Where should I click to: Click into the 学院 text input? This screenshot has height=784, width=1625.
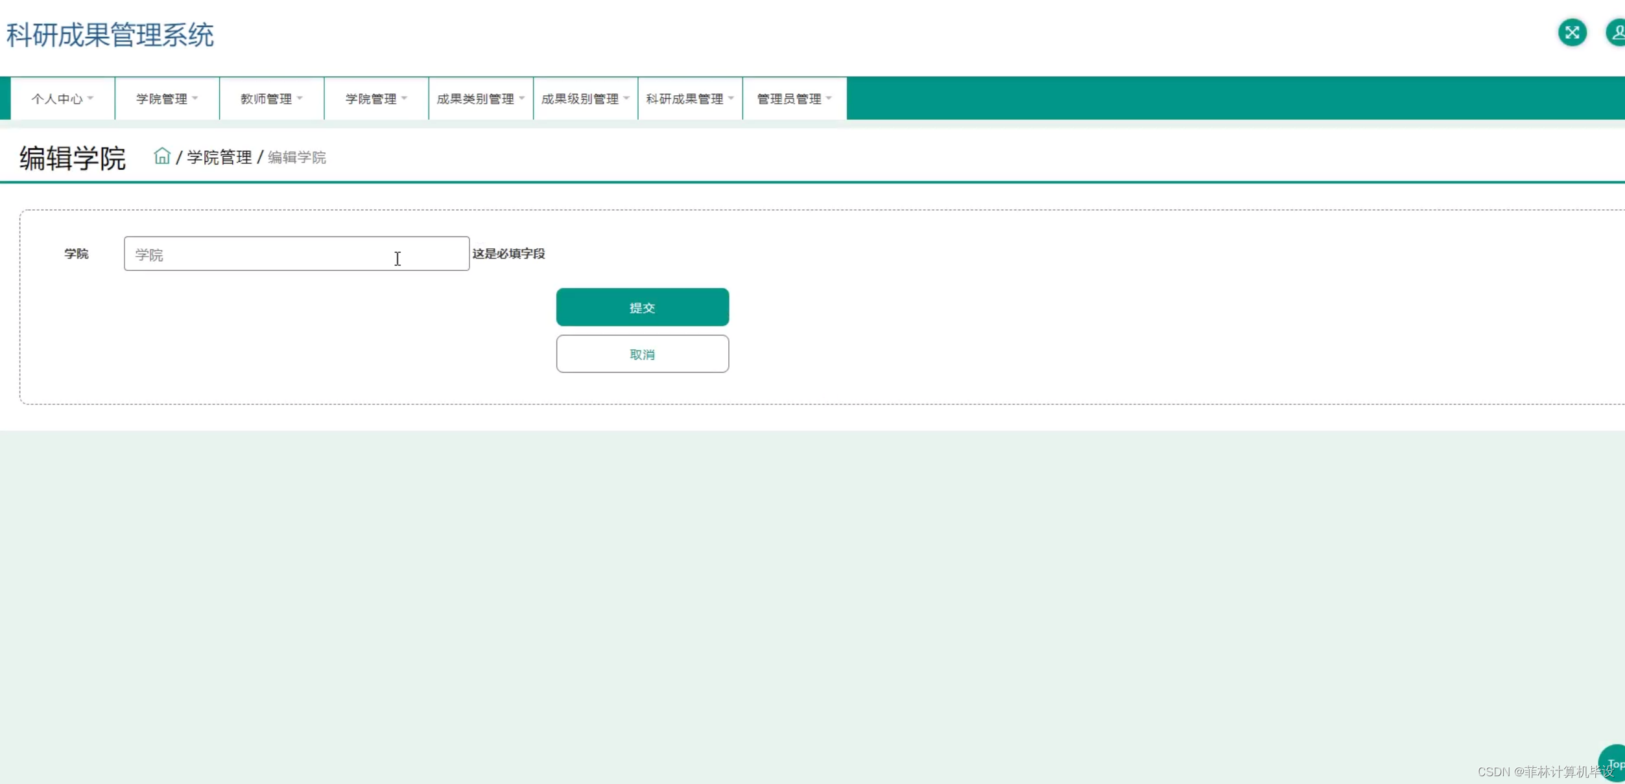click(296, 254)
